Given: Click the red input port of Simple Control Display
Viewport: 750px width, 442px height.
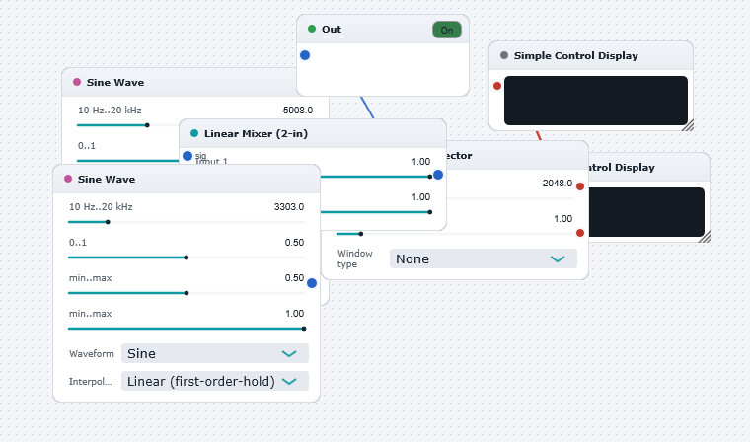Looking at the screenshot, I should point(497,86).
